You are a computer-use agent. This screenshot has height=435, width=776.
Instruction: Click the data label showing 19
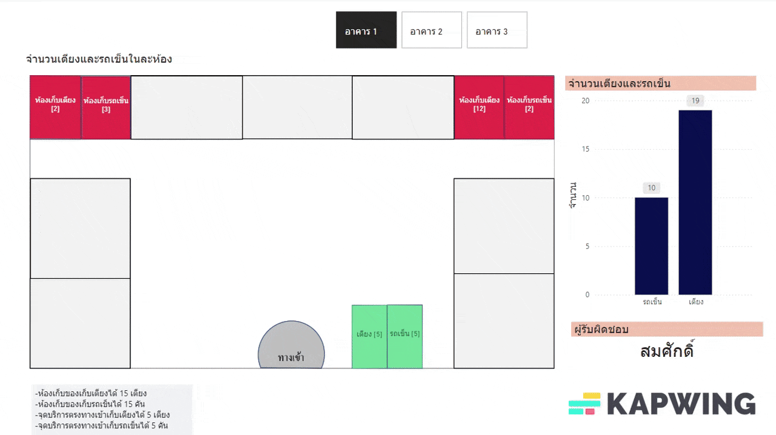695,101
